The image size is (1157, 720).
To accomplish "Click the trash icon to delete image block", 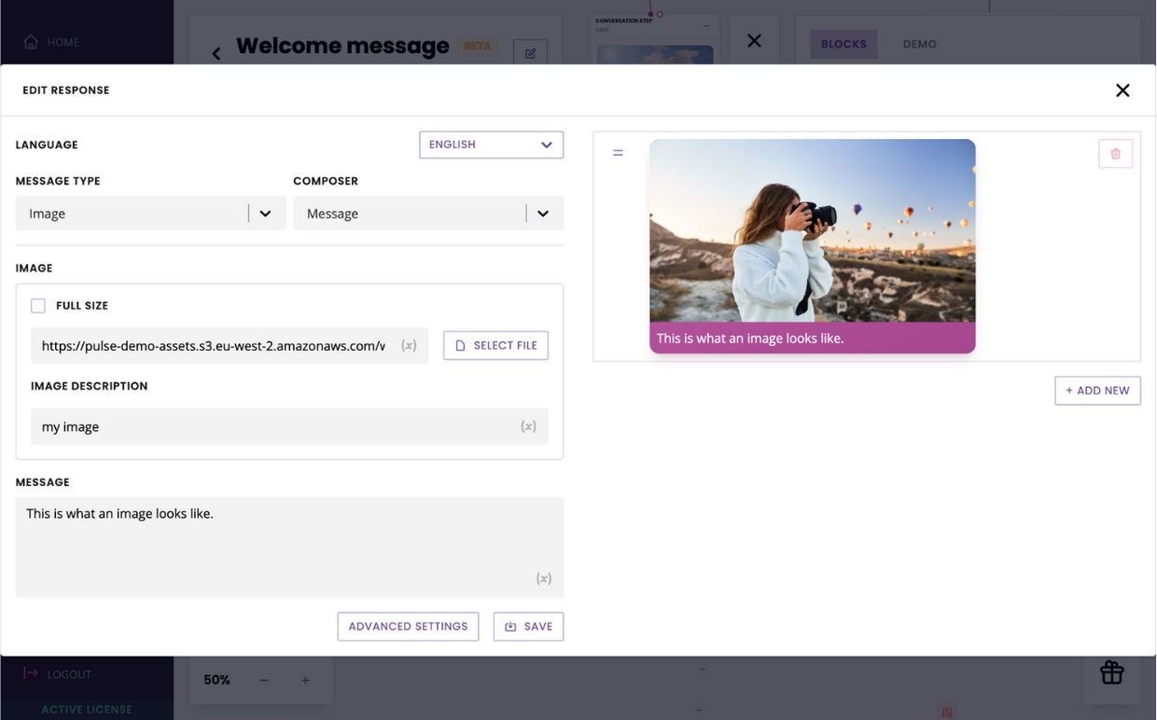I will click(x=1115, y=154).
